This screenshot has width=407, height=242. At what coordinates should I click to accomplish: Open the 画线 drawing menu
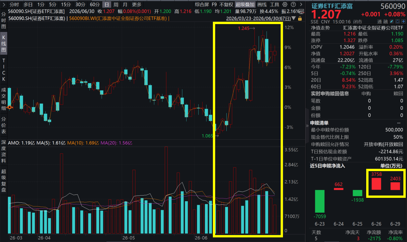click(x=262, y=5)
